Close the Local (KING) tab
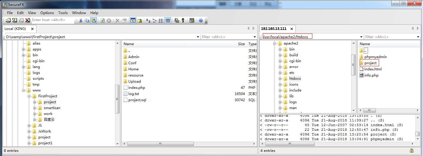 point(32,29)
